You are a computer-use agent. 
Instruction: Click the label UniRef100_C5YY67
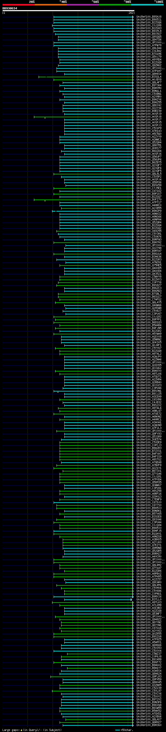point(149,348)
